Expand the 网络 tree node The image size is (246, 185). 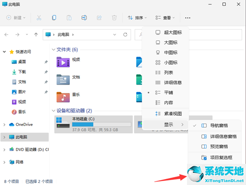pyautogui.click(x=4, y=162)
